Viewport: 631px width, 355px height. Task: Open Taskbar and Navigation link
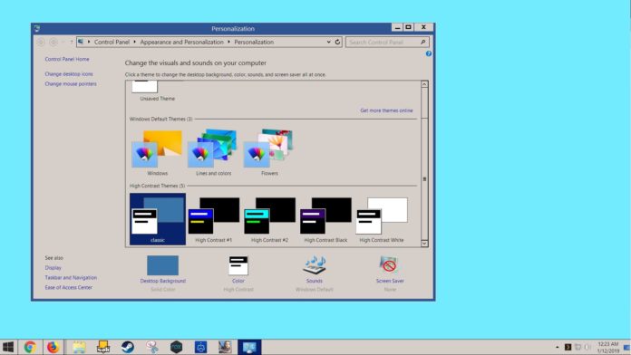click(x=71, y=278)
